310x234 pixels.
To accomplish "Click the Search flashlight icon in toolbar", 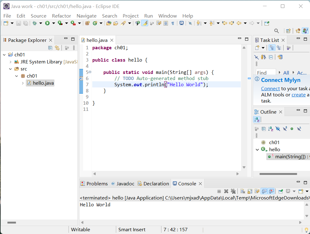I will (x=123, y=23).
